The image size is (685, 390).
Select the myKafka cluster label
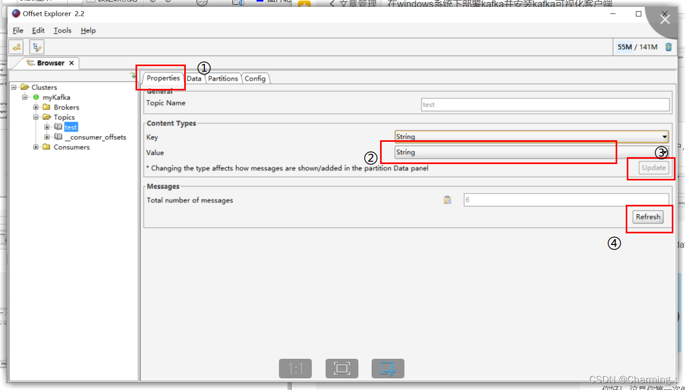57,97
